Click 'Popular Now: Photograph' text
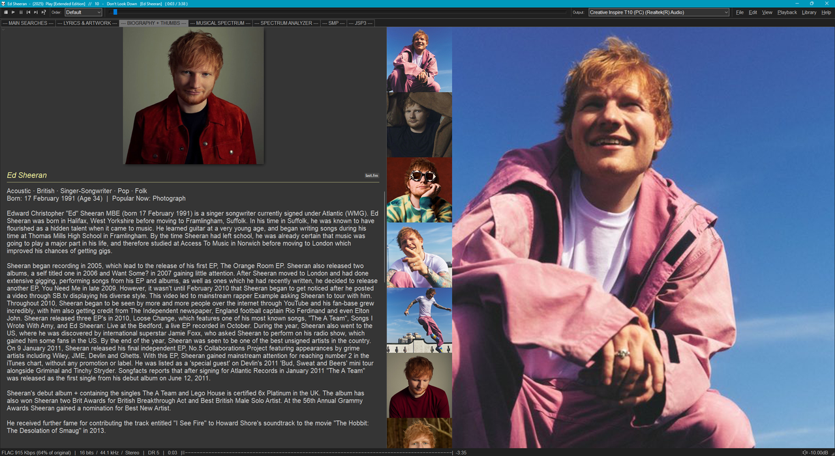 149,198
